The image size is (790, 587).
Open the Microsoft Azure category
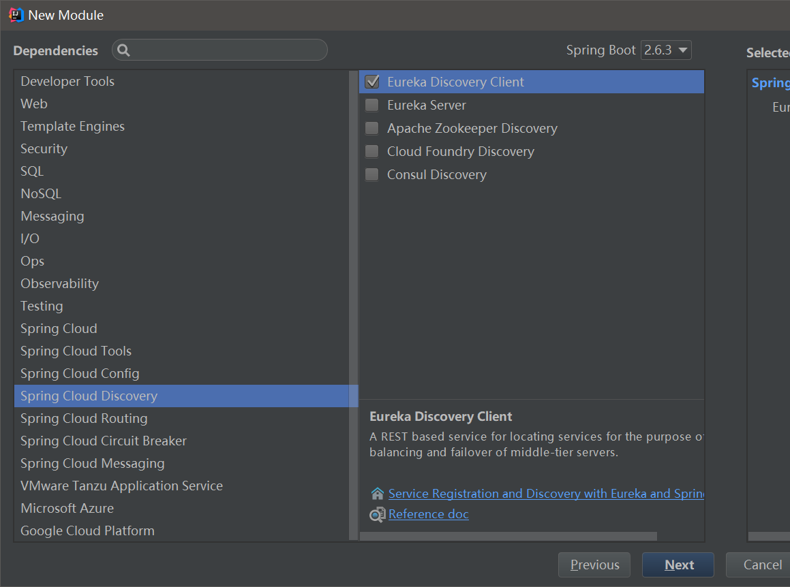coord(181,509)
